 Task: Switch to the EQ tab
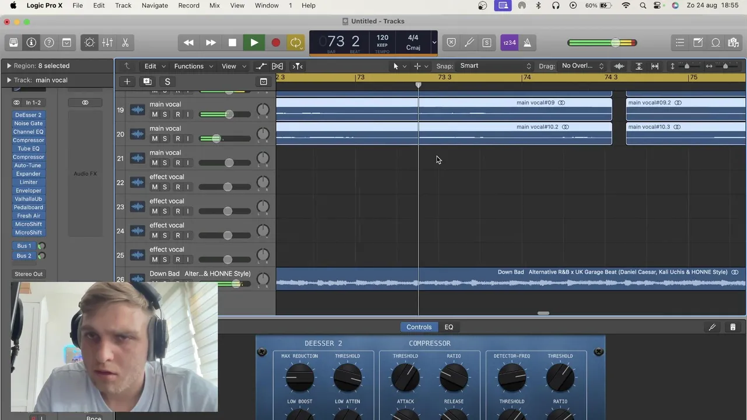pos(449,327)
